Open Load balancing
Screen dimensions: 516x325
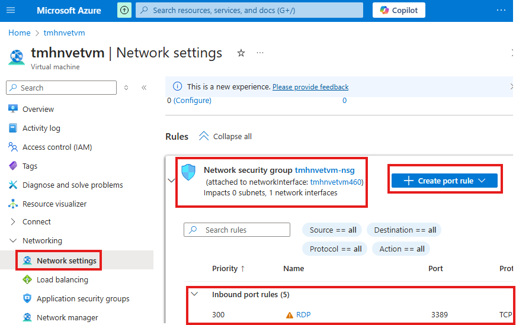pyautogui.click(x=62, y=280)
